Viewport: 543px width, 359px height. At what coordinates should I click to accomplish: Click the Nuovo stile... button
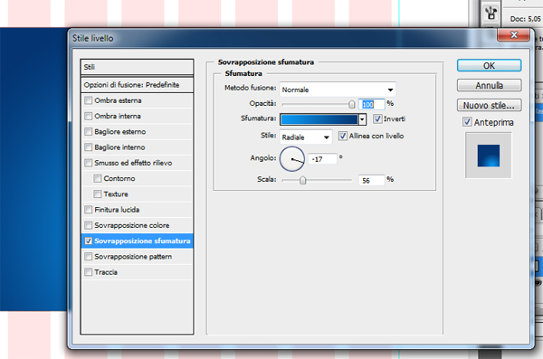coord(489,105)
